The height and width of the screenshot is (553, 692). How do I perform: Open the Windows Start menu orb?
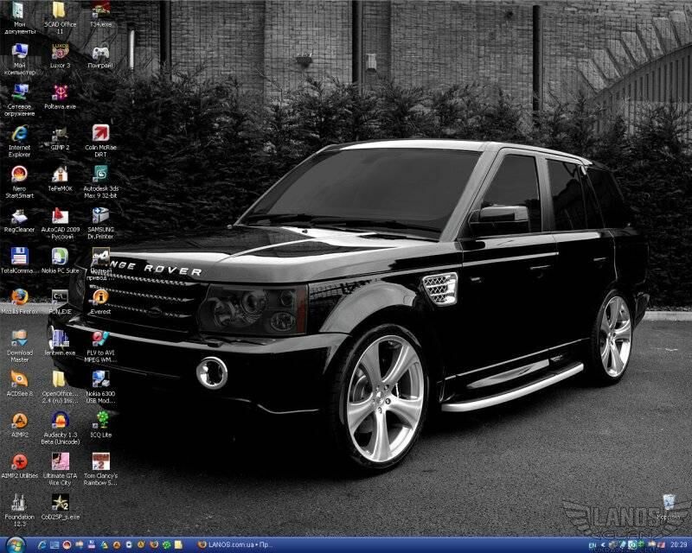point(16,545)
